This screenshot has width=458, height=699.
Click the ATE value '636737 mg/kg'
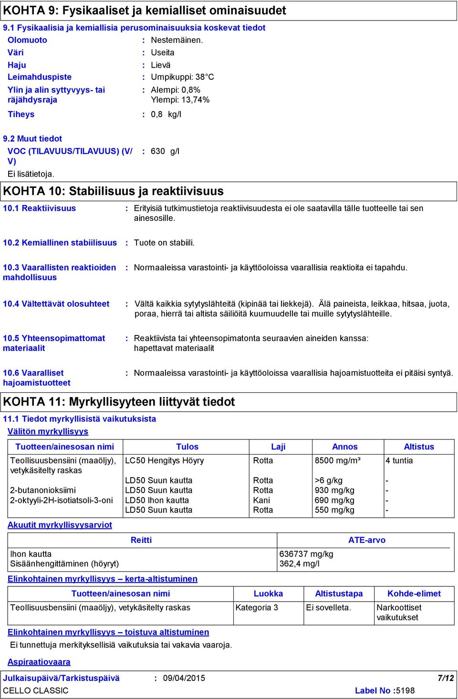pyautogui.click(x=306, y=554)
